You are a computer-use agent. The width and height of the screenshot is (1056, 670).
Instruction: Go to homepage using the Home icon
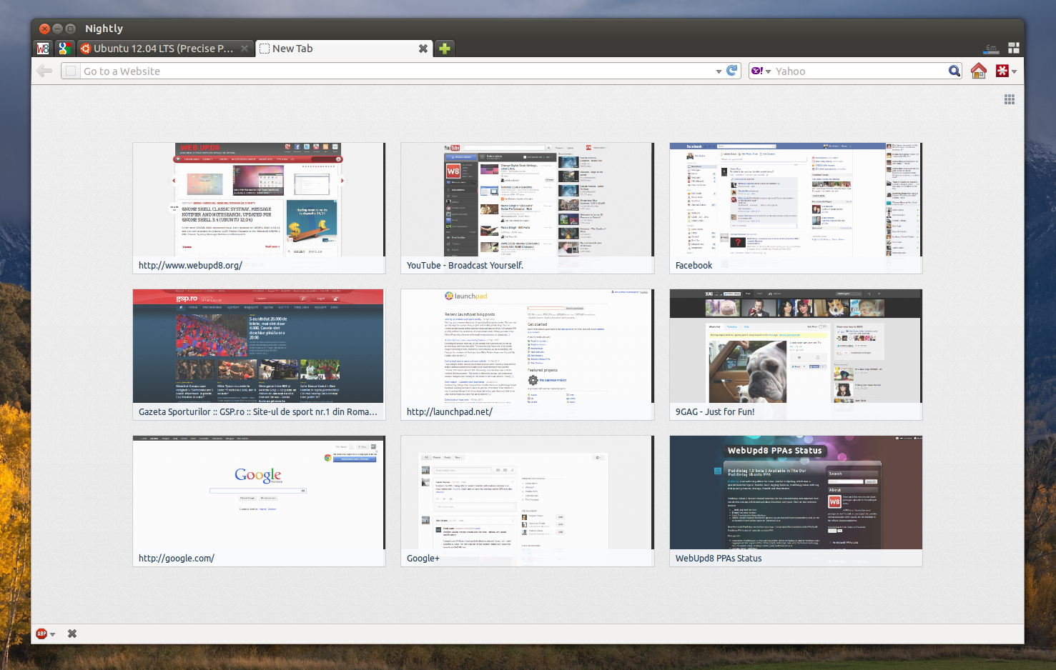[978, 71]
